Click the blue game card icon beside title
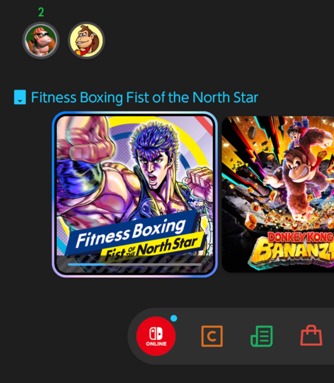 (x=20, y=97)
